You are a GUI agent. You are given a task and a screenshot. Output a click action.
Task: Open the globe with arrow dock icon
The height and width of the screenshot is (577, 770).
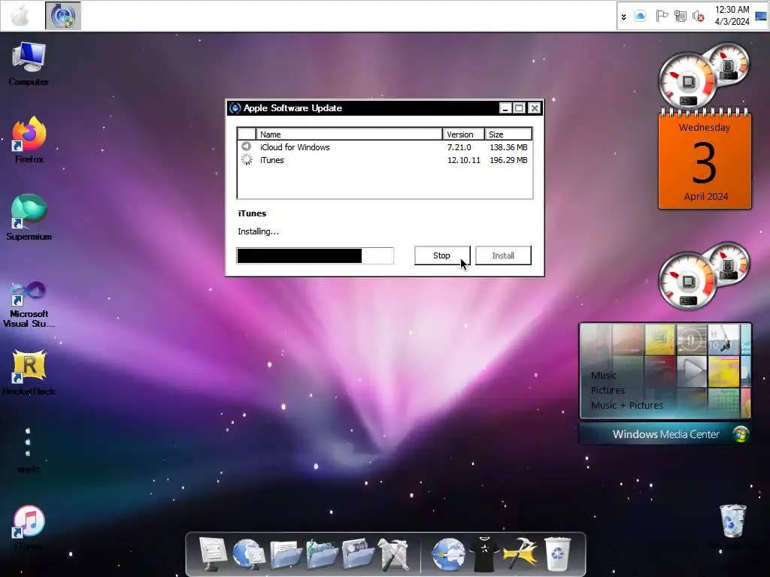448,554
